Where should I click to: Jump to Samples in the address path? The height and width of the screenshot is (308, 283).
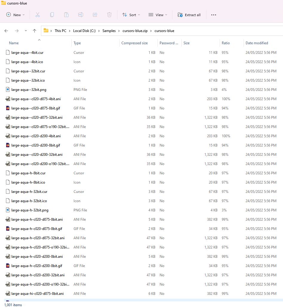click(x=109, y=31)
